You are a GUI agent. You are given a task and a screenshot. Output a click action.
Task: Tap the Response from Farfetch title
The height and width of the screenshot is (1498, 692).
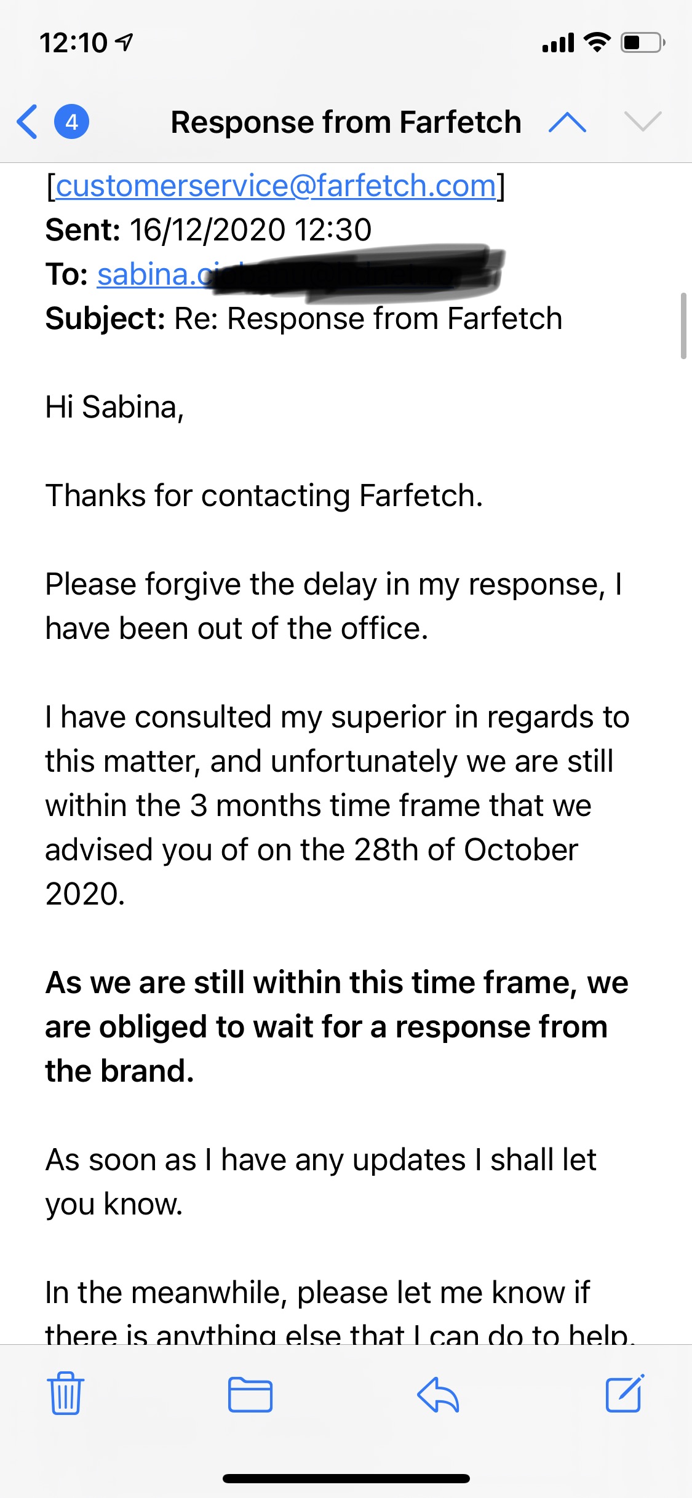click(x=346, y=122)
